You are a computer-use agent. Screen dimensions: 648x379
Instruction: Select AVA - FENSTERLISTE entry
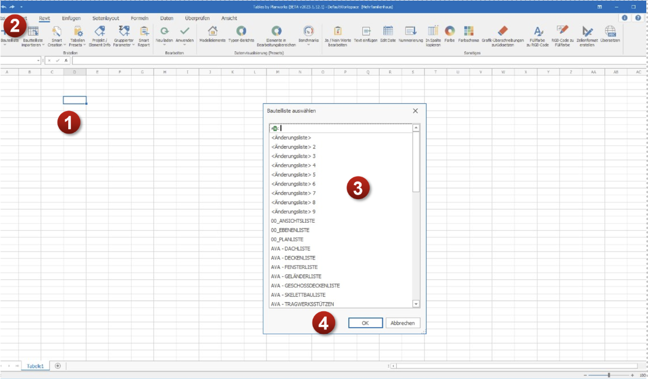click(294, 267)
